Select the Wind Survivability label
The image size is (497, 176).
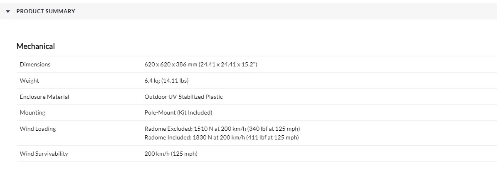[x=44, y=154]
